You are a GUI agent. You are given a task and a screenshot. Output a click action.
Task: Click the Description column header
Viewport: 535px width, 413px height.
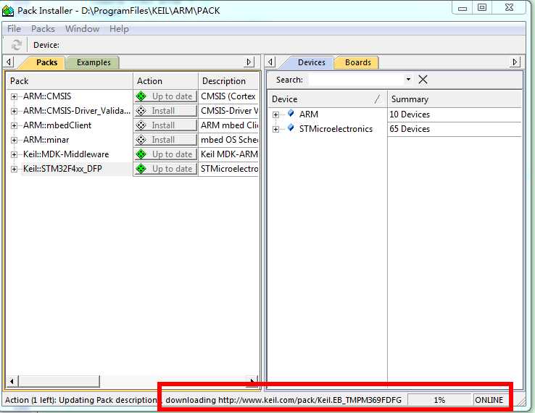pyautogui.click(x=228, y=81)
